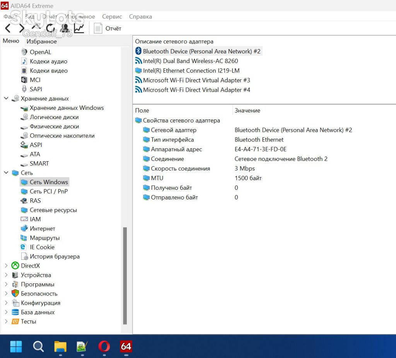
Task: Open the Справка menu
Action: pos(140,17)
